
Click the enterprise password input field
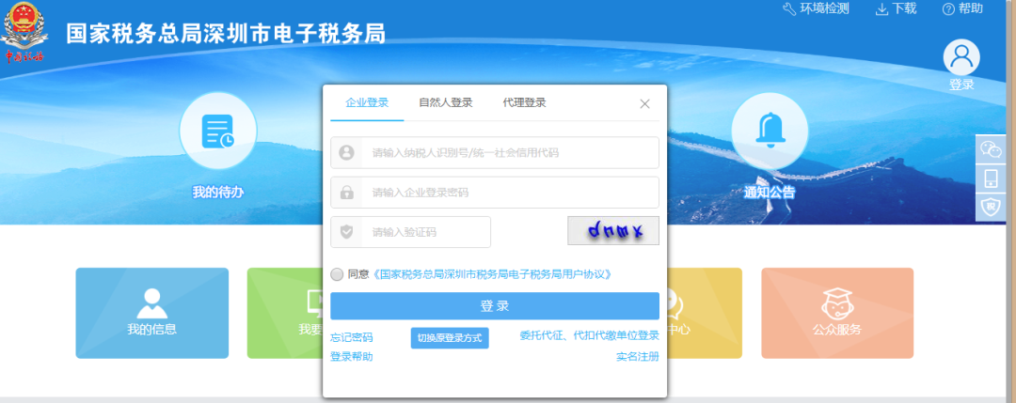(495, 193)
